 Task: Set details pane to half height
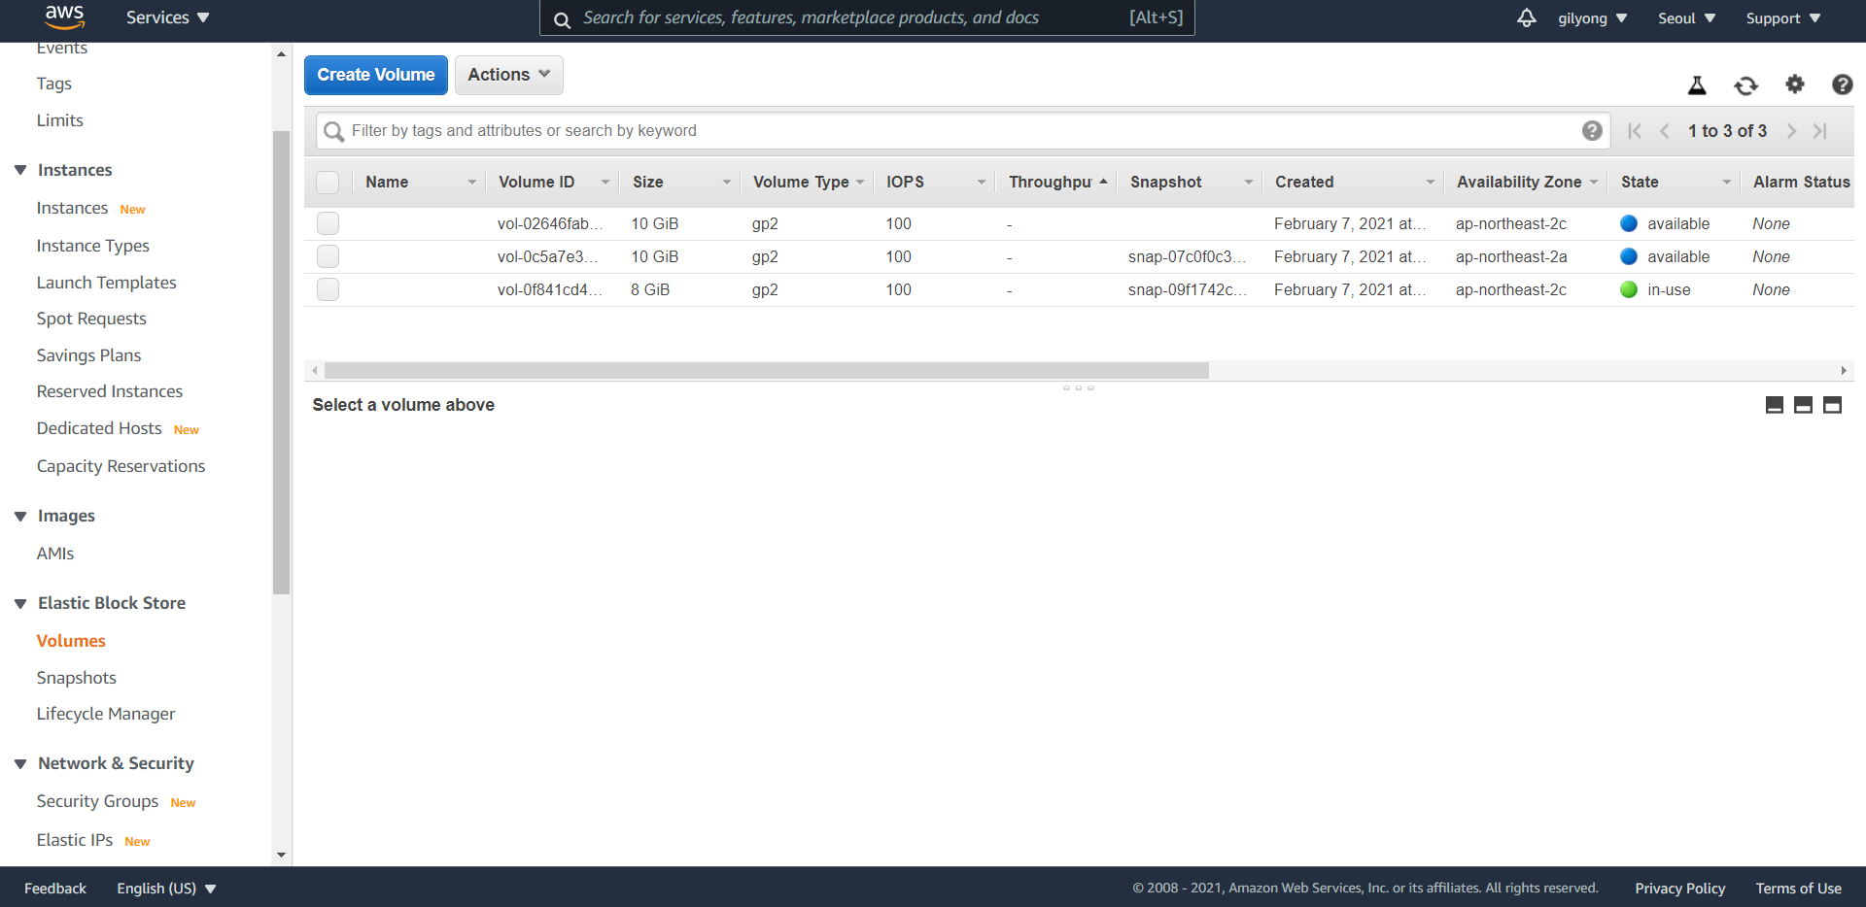pyautogui.click(x=1803, y=405)
